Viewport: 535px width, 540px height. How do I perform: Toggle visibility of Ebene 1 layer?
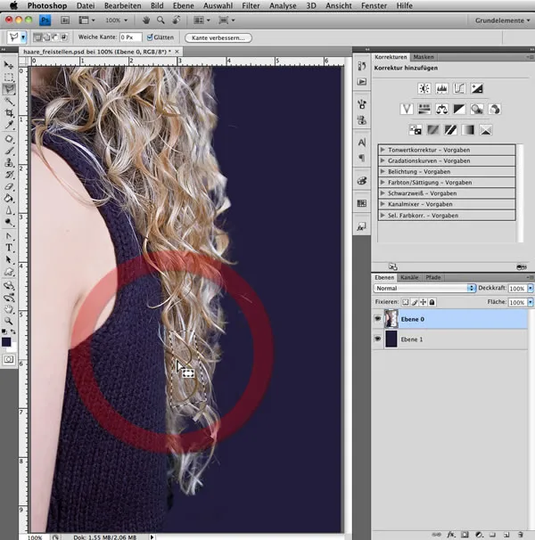tap(378, 340)
